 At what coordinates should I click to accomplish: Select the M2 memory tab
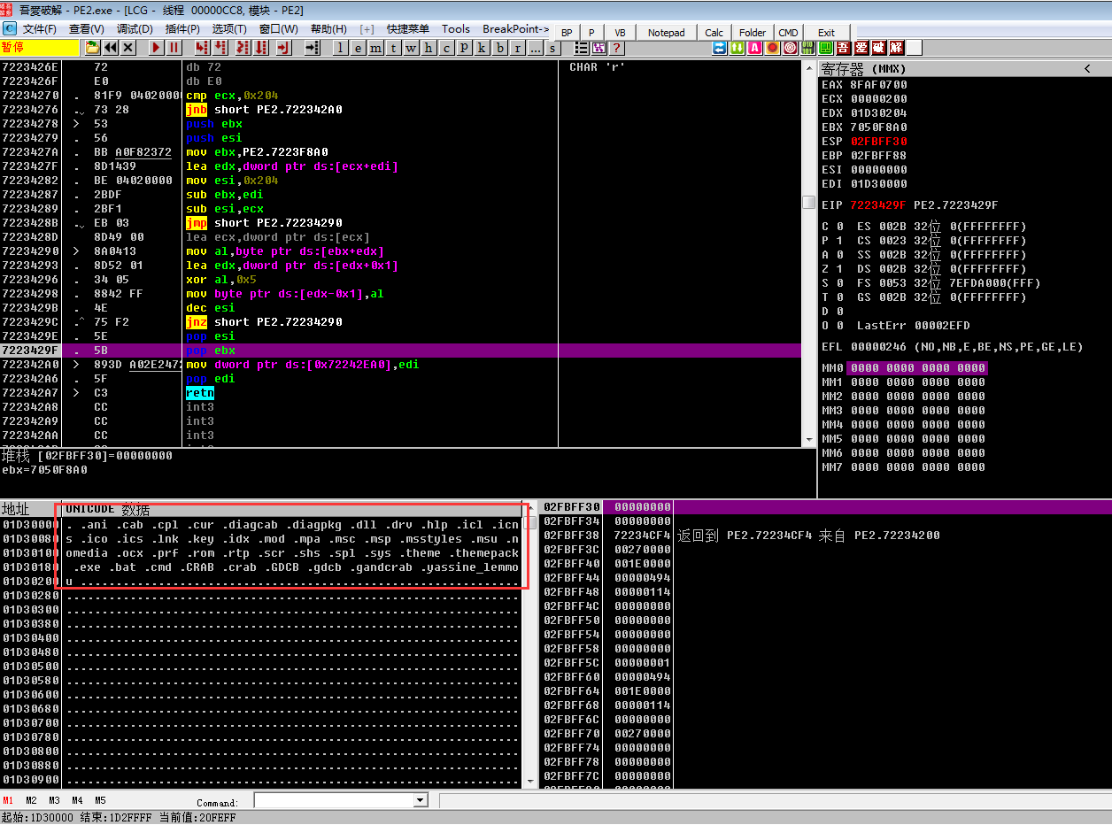32,800
